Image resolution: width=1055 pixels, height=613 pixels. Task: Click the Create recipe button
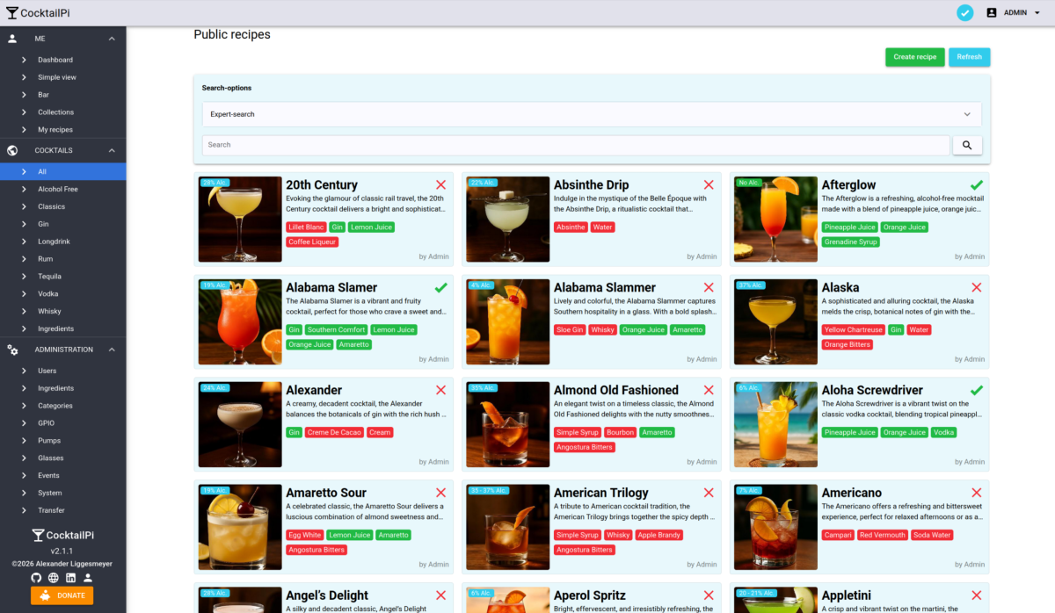pos(914,57)
